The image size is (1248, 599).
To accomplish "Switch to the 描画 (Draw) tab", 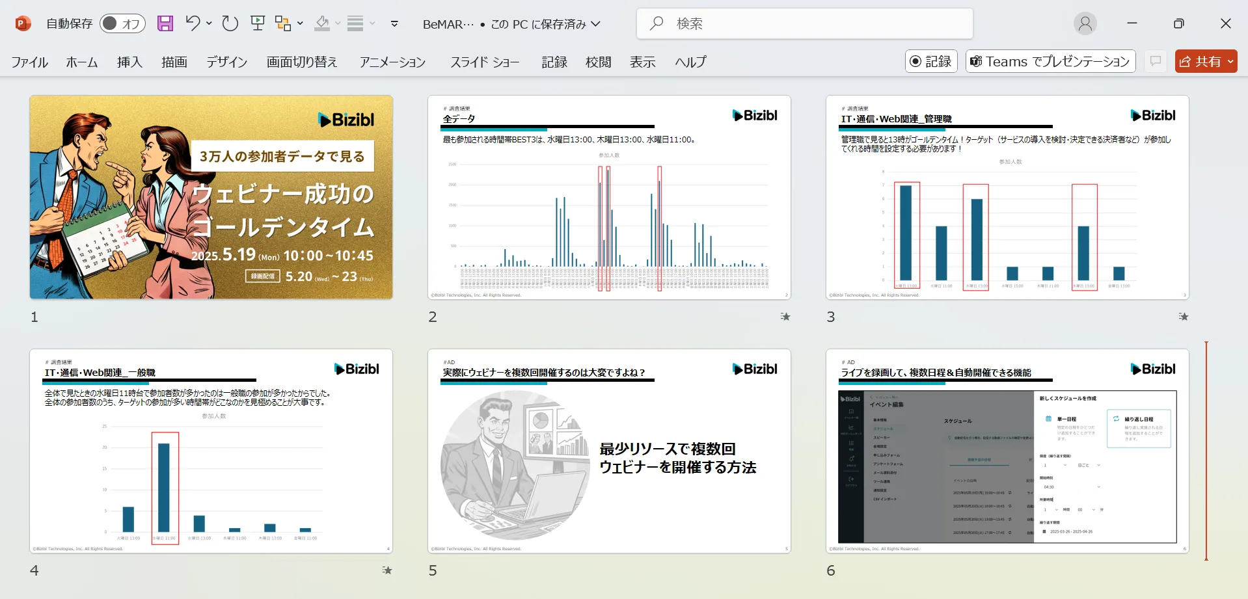I will 174,62.
